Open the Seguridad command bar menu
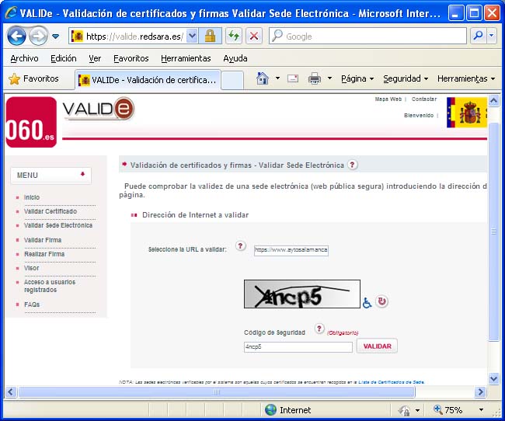505x421 pixels. [x=406, y=78]
